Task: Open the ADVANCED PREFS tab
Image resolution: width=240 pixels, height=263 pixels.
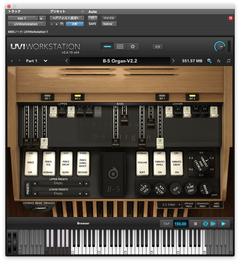Action: 203,205
